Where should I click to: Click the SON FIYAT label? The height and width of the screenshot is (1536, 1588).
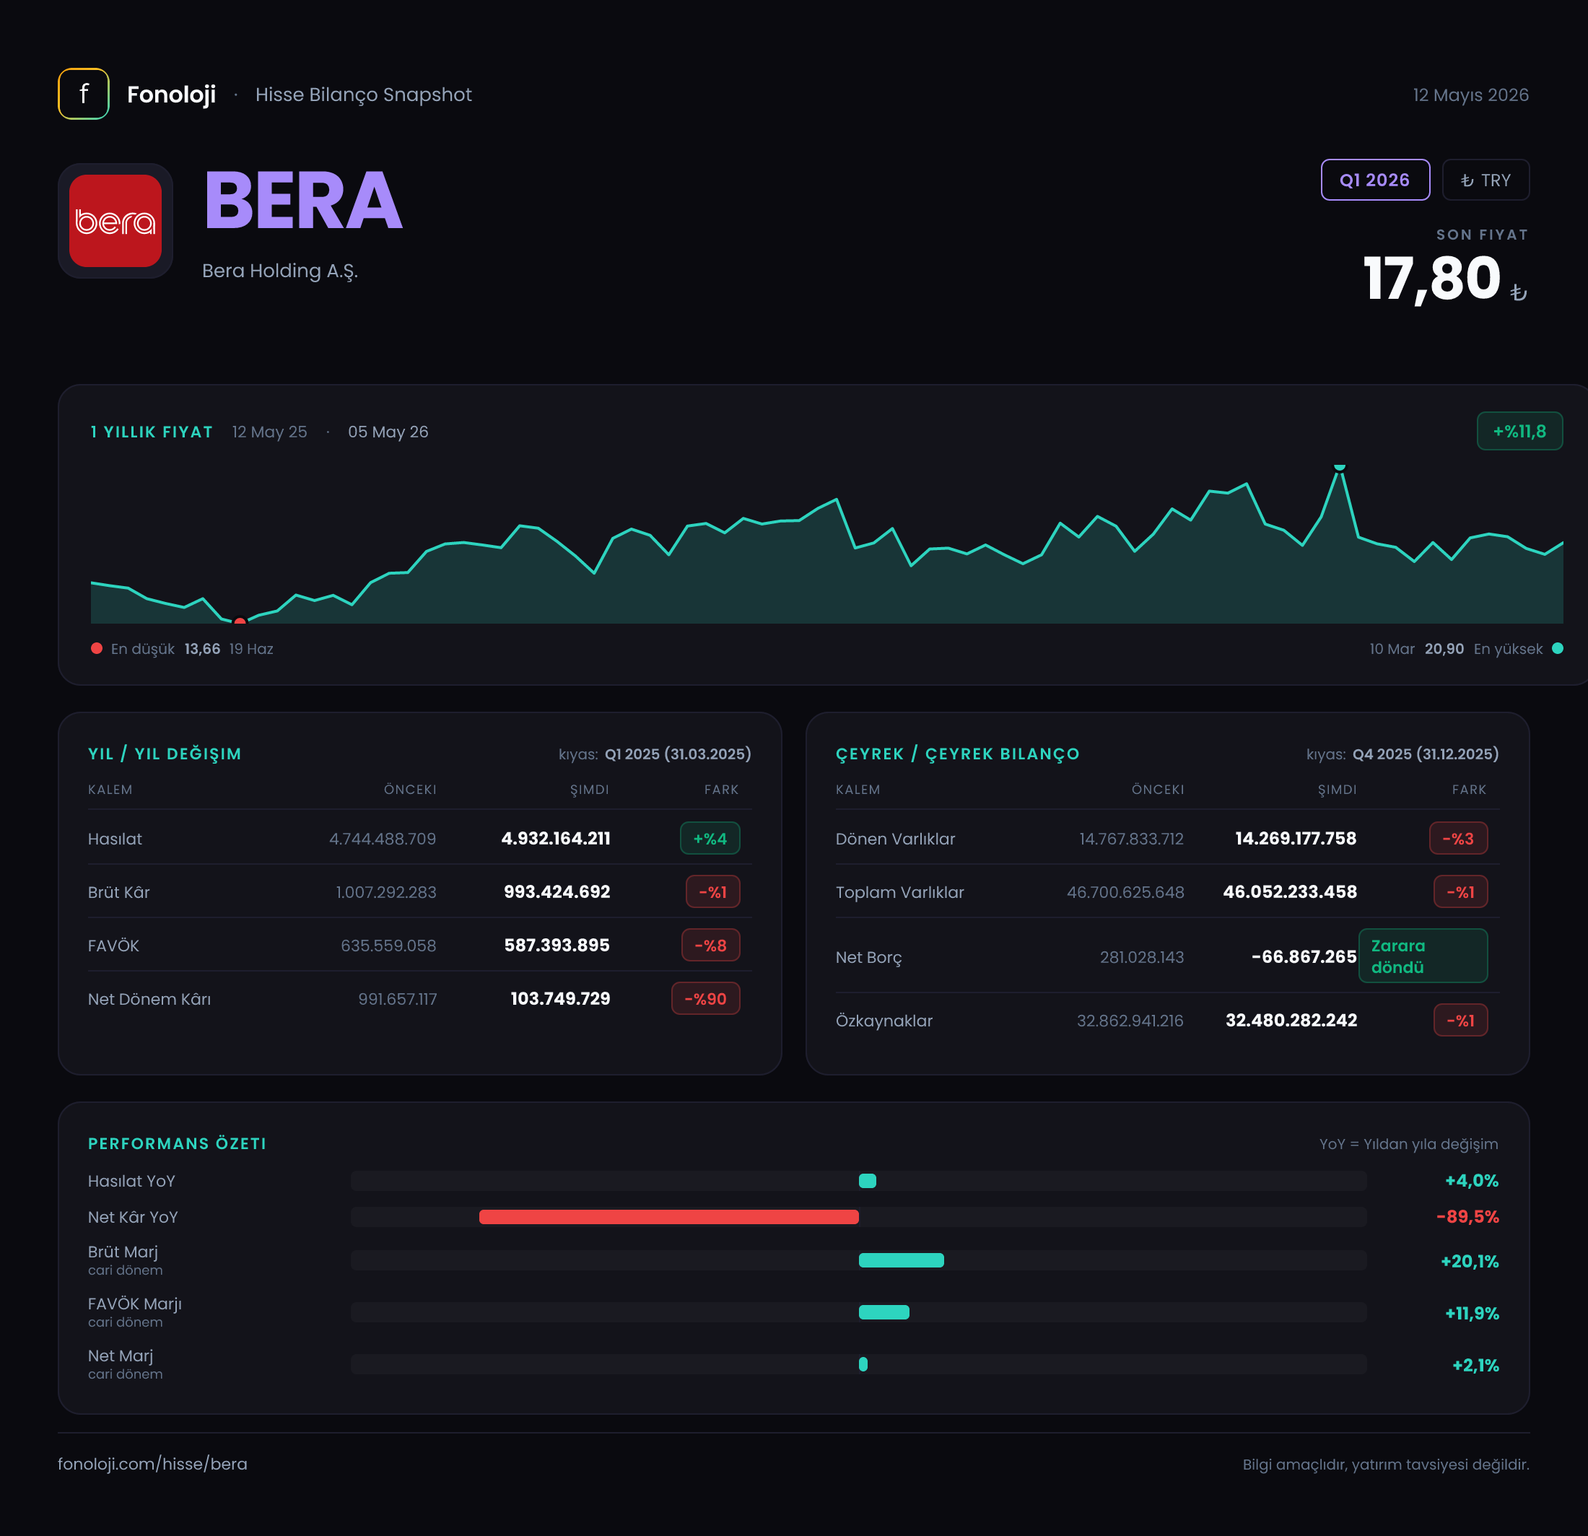point(1482,235)
